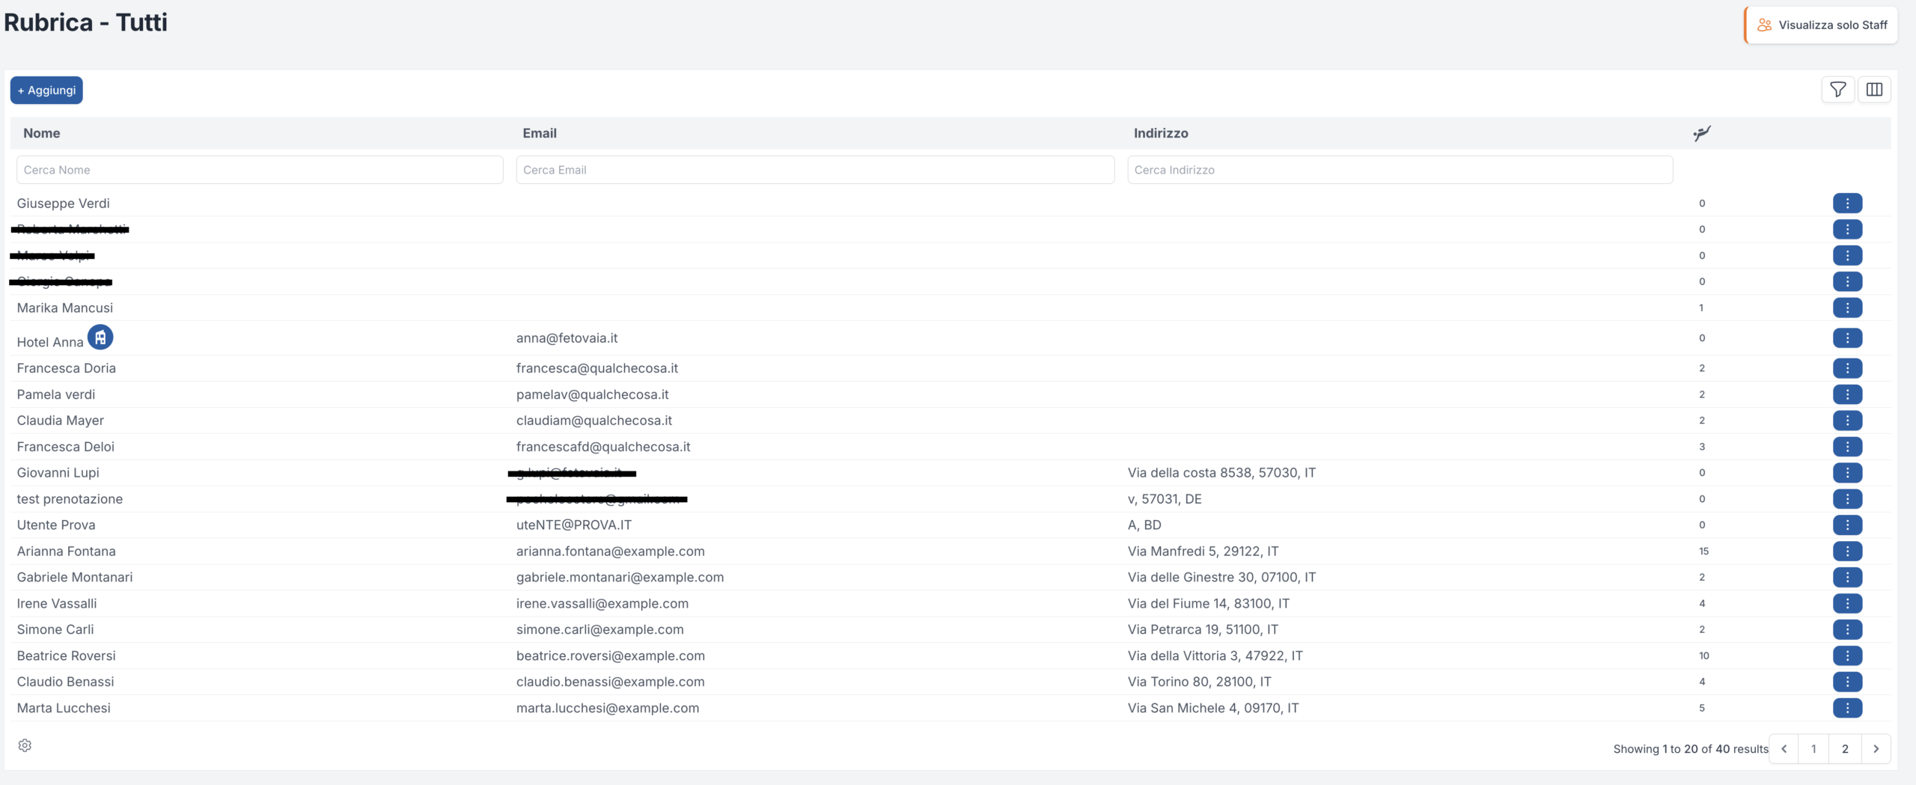Open table settings gear icon
1916x785 pixels.
point(25,745)
